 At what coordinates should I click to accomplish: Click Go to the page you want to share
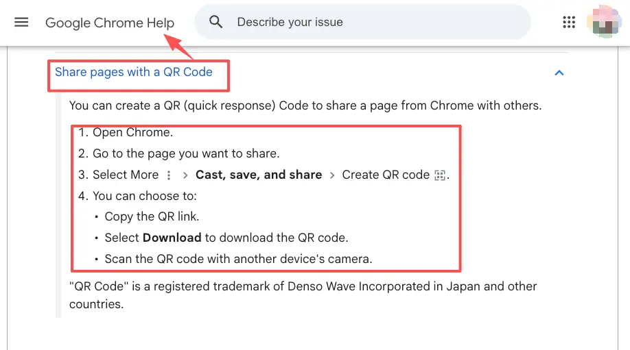click(186, 153)
